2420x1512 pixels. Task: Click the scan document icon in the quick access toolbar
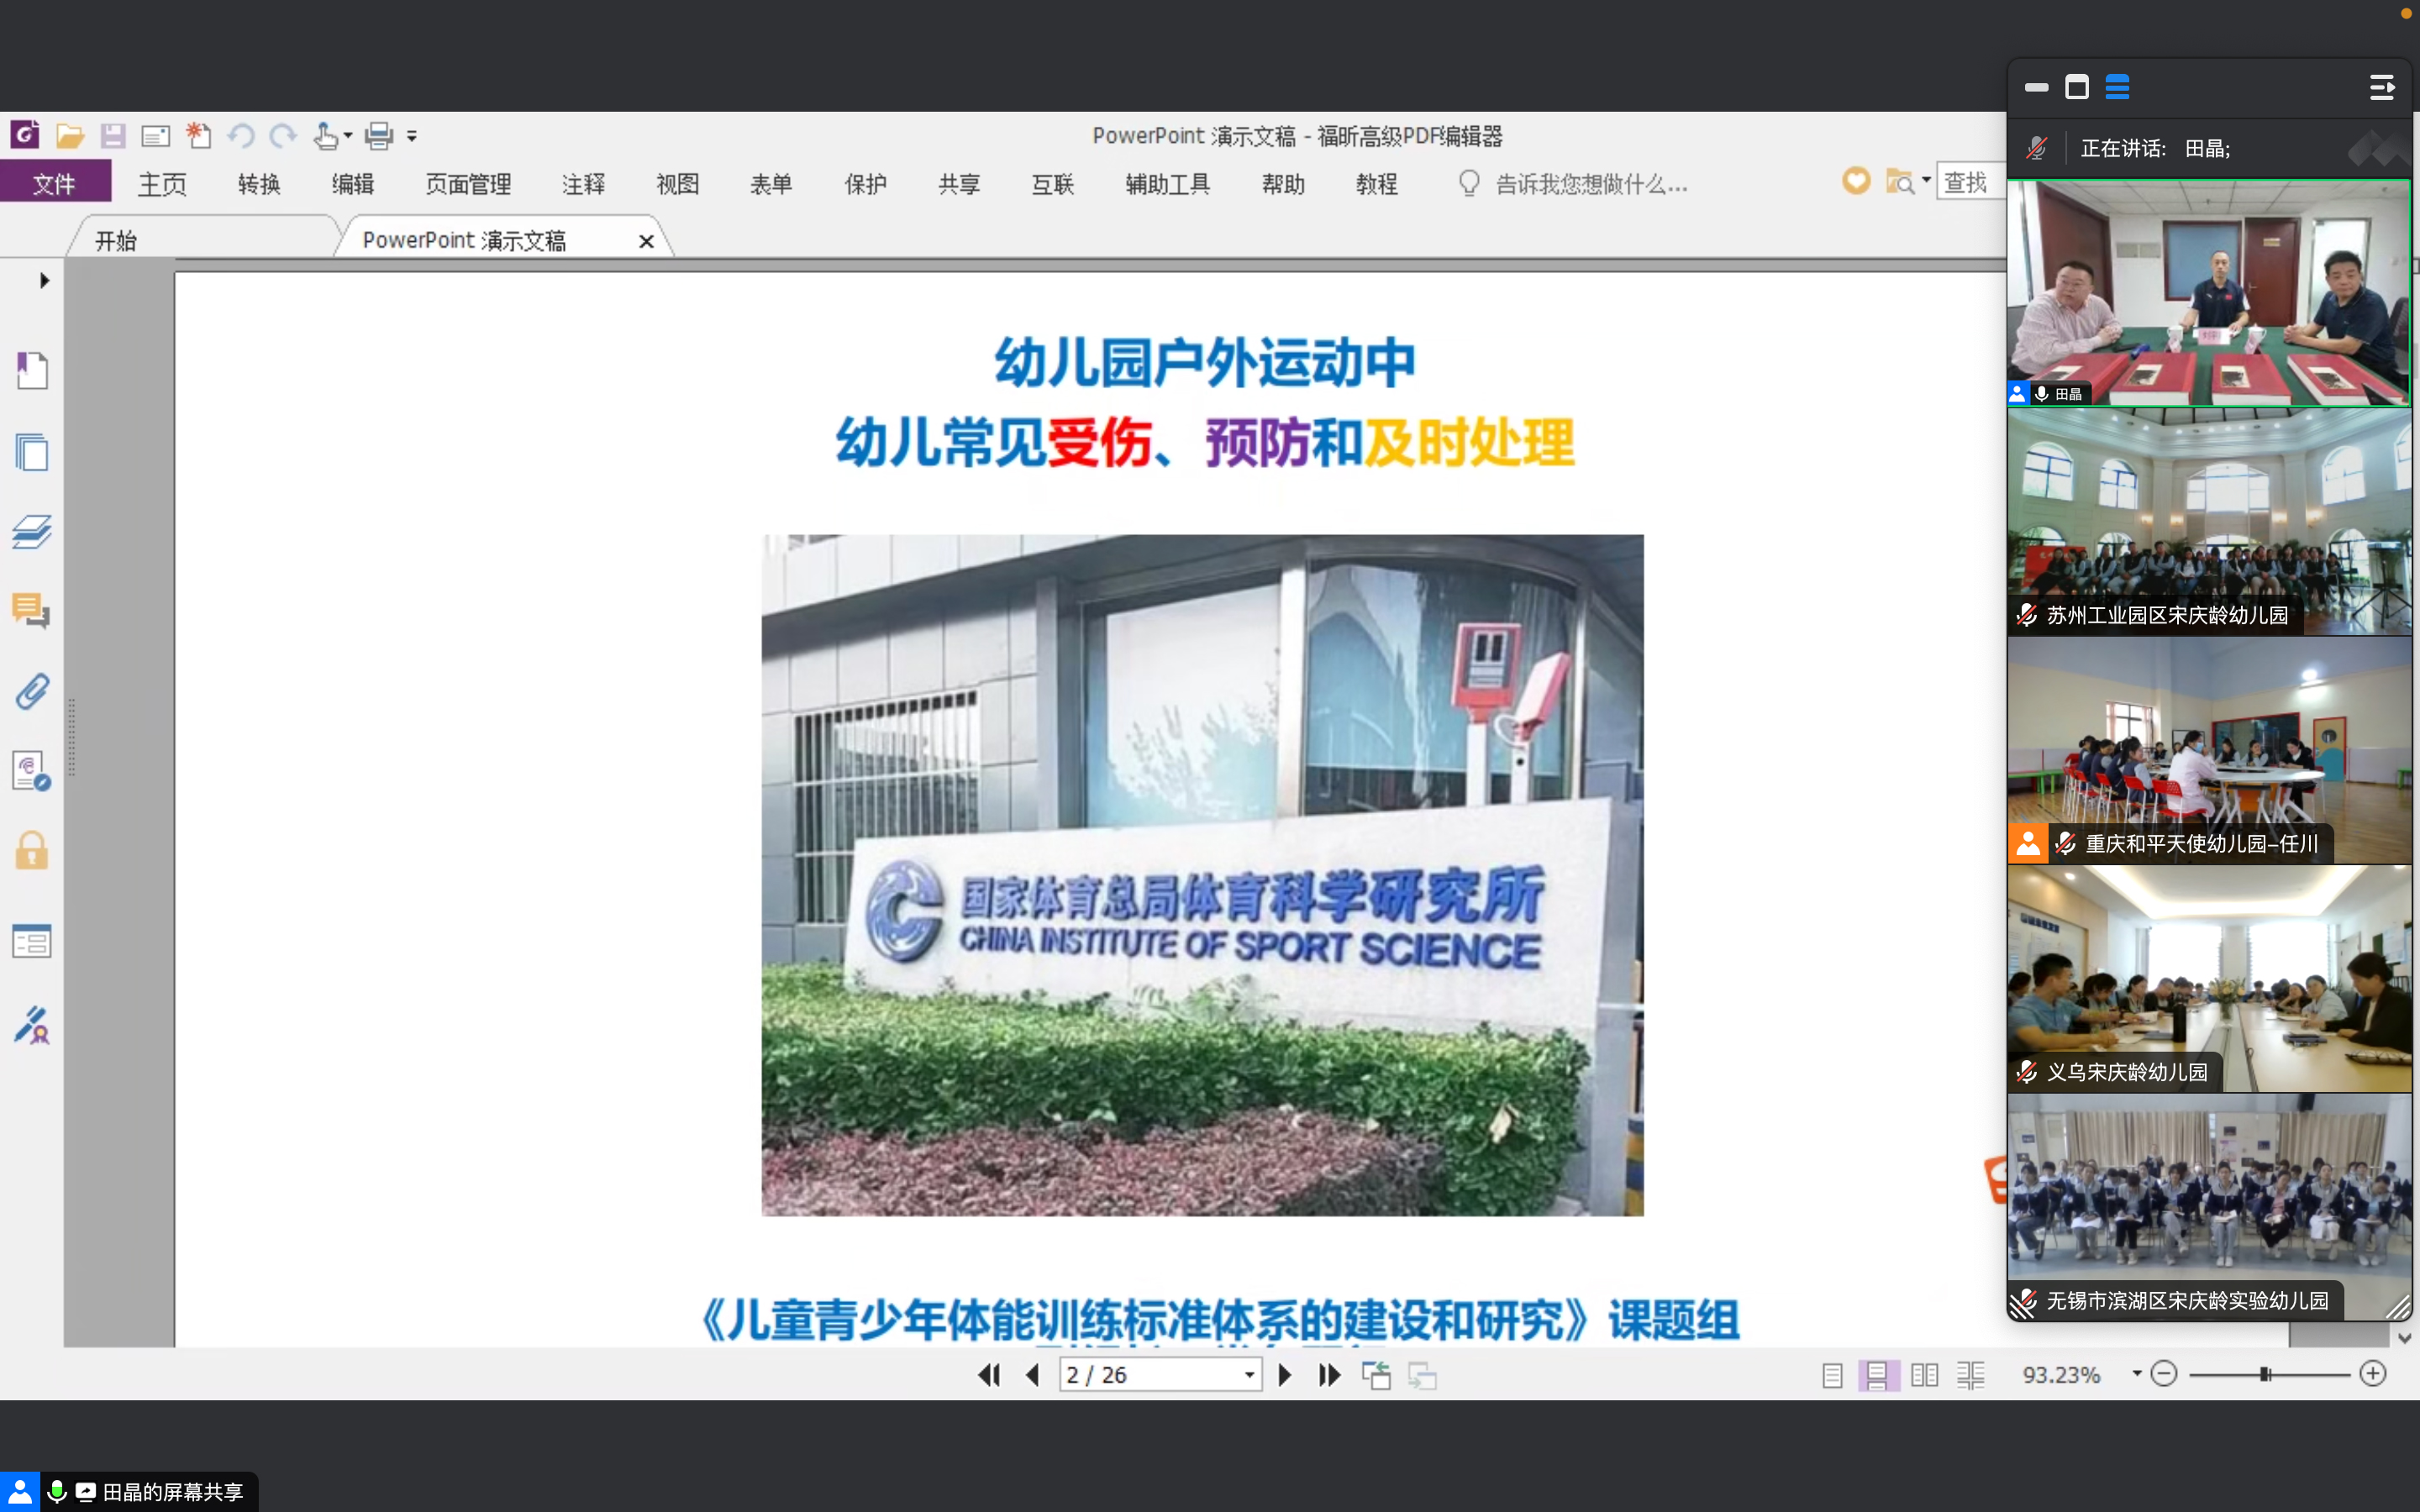[155, 136]
